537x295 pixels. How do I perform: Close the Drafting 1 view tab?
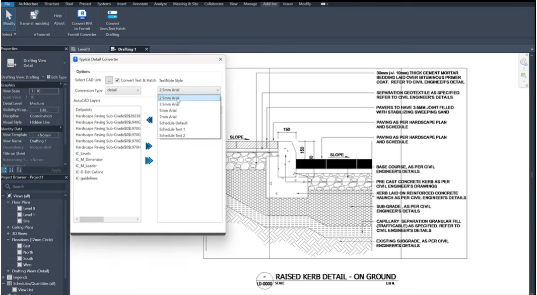coord(146,49)
